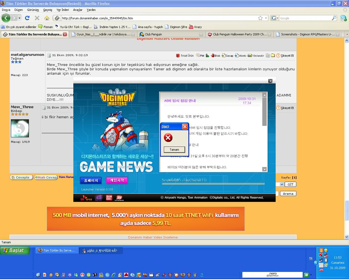Click the browser page vertical scrollbar thumb
This screenshot has height=279, width=349.
point(347,210)
